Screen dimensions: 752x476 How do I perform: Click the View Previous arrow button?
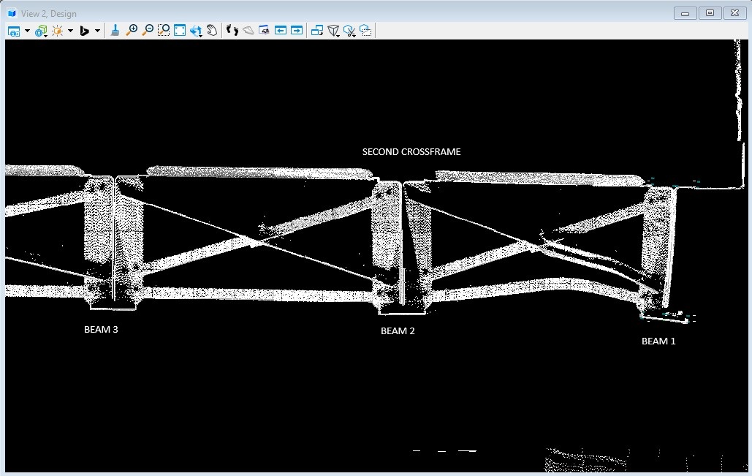click(281, 30)
